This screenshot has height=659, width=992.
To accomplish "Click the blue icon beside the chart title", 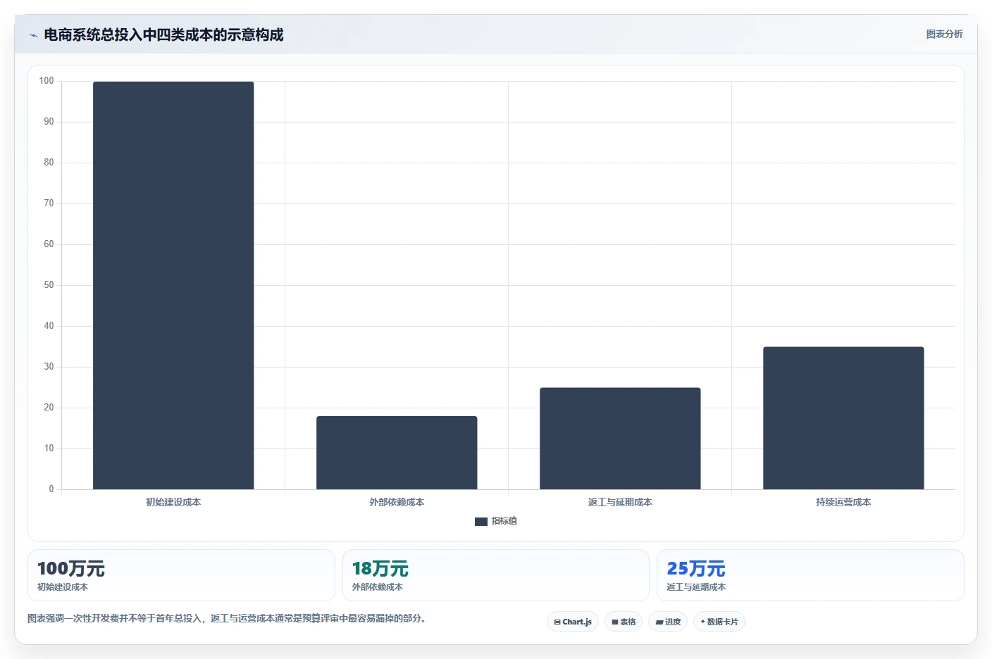I will pos(33,35).
